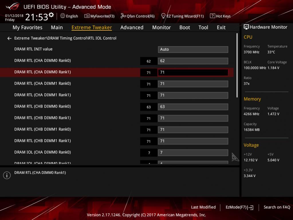This screenshot has height=220, width=293.
Task: Click the memory capacity 16384 MB value
Action: (x=252, y=130)
